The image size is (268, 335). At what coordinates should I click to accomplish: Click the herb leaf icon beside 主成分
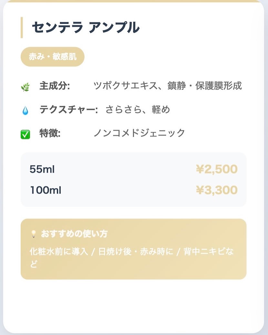click(25, 87)
